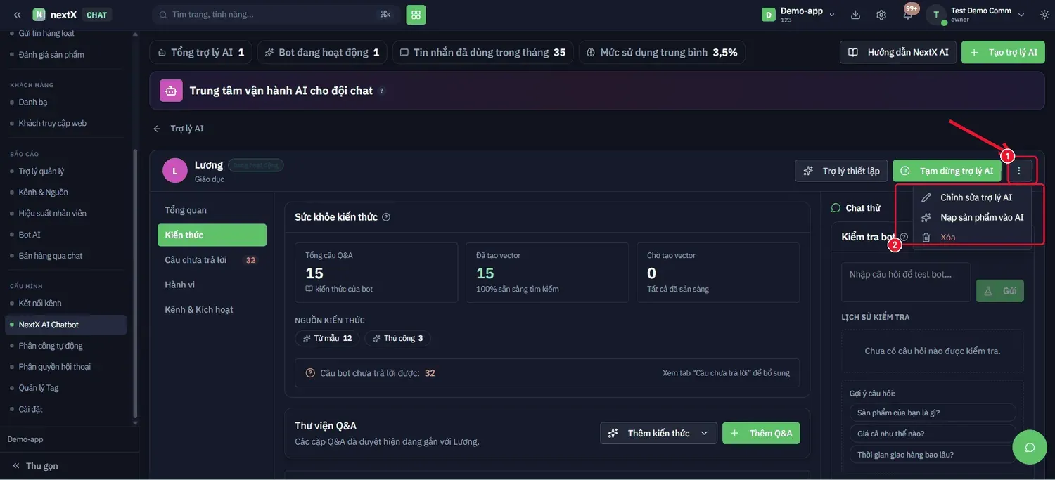Screen dimensions: 1055x480
Task: Click the back arrow beside Trợ lý AI
Action: coord(157,129)
